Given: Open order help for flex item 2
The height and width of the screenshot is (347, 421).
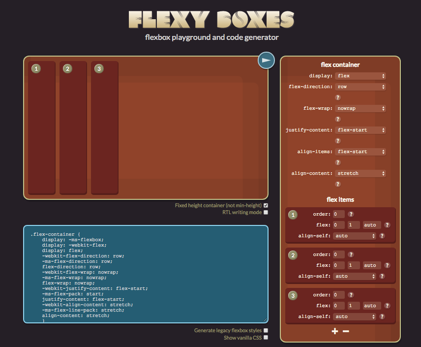Looking at the screenshot, I should click(x=351, y=254).
